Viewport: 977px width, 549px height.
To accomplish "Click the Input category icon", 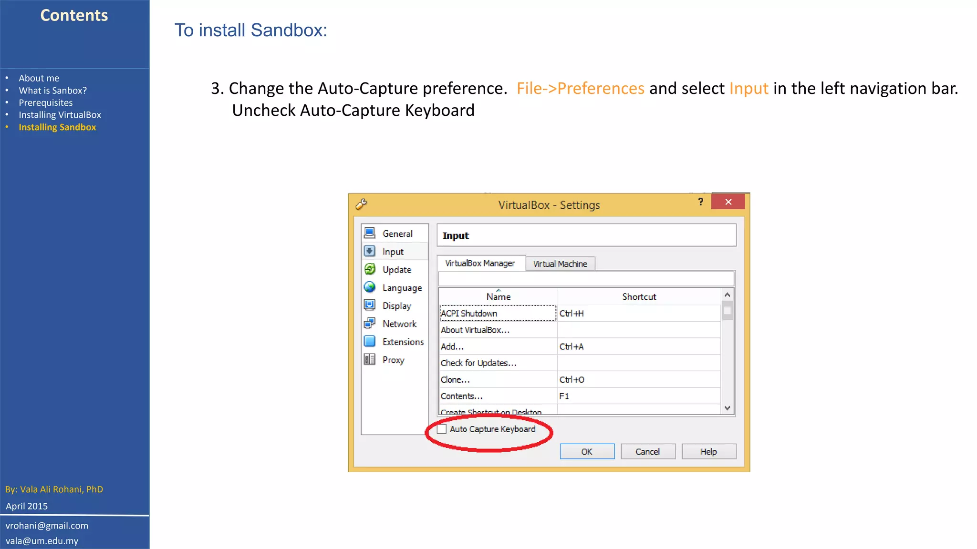I will (x=370, y=251).
